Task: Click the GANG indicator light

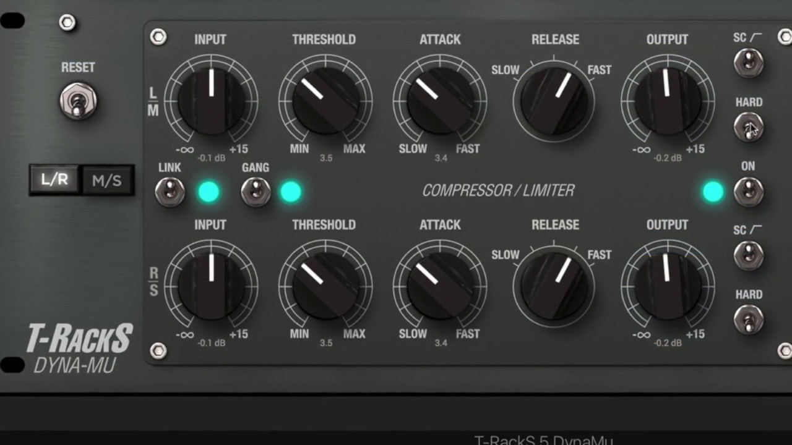Action: coord(291,192)
